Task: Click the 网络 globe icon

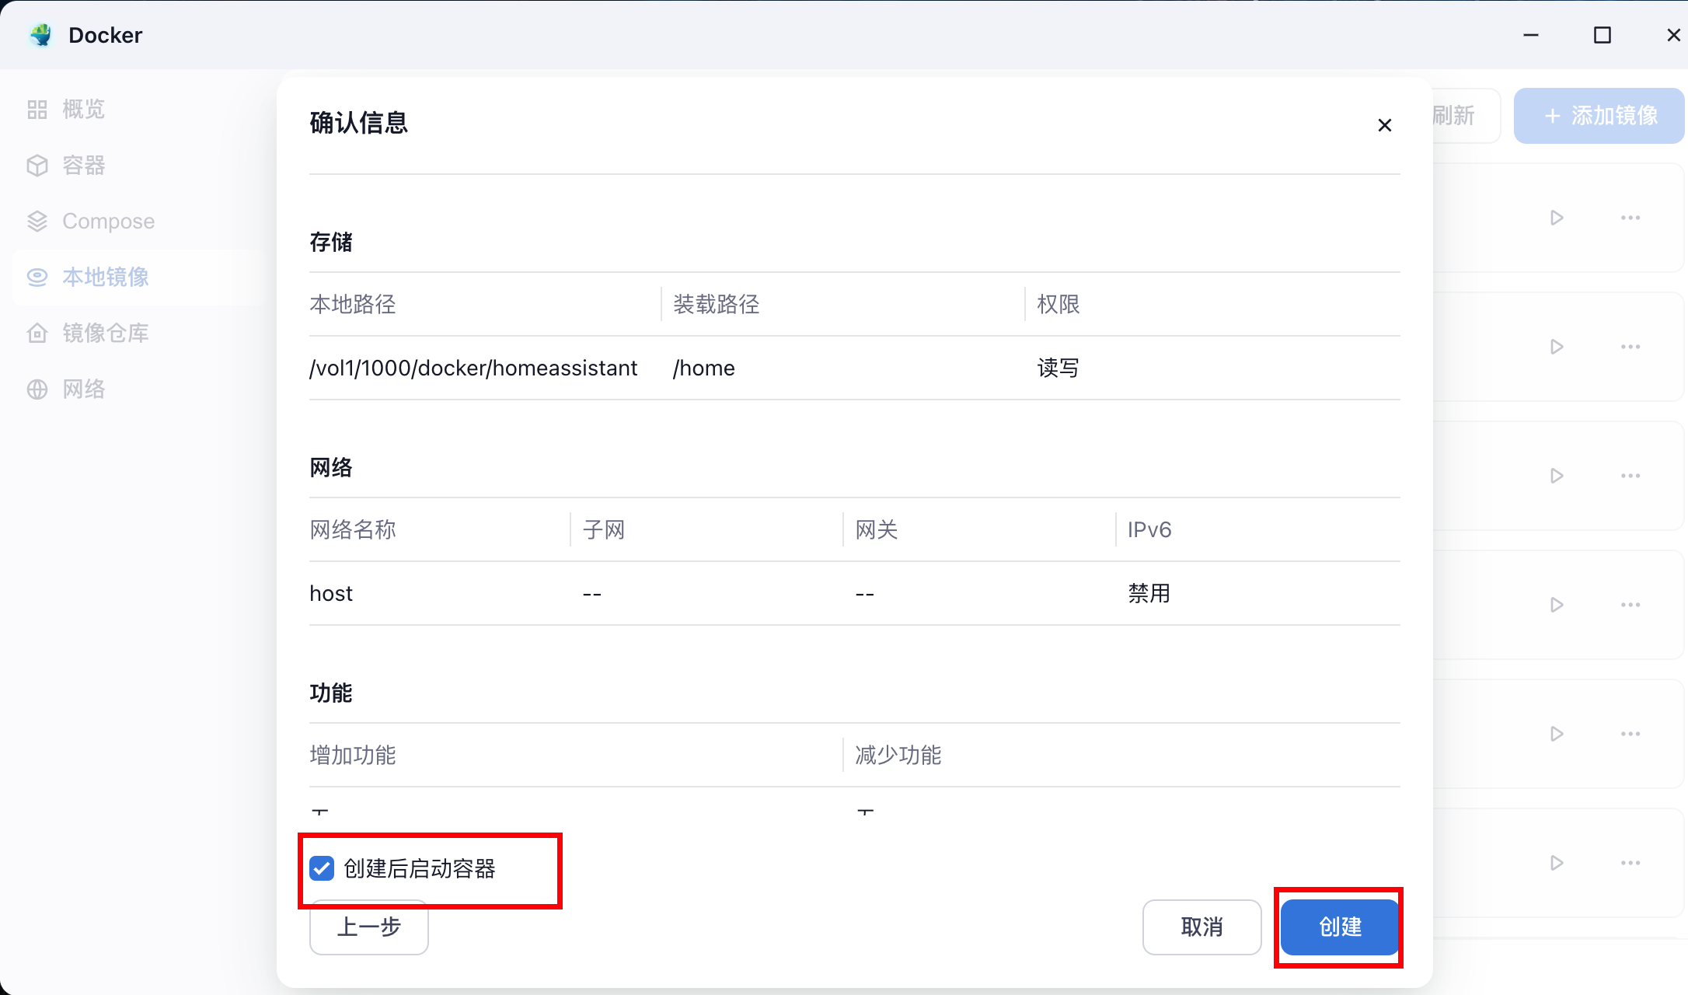Action: (x=37, y=389)
